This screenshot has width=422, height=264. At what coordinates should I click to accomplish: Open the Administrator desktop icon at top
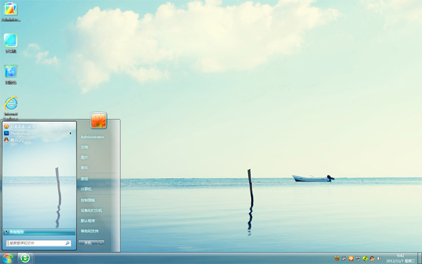point(11,12)
